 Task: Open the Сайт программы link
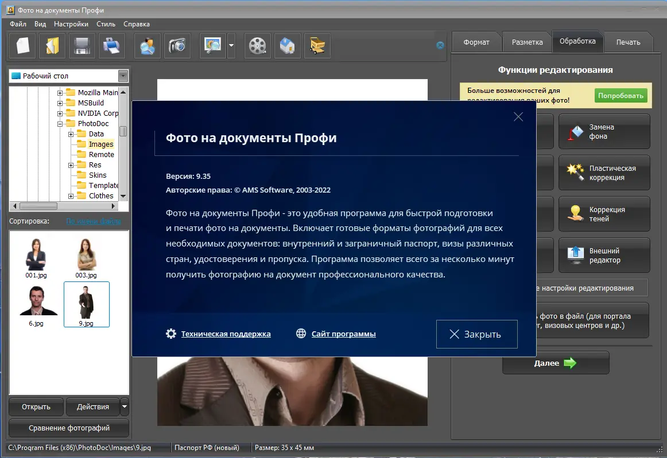tap(343, 334)
